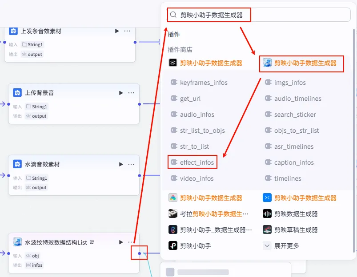Screen dimensions: 357x277
Task: Click output port of 水滴音效素材 node
Action: (x=139, y=176)
